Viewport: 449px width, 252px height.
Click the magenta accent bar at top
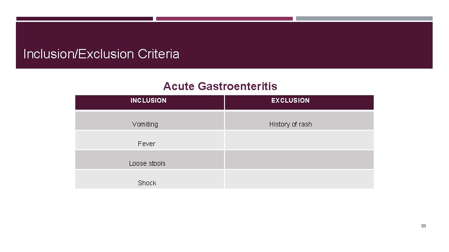[x=224, y=19]
